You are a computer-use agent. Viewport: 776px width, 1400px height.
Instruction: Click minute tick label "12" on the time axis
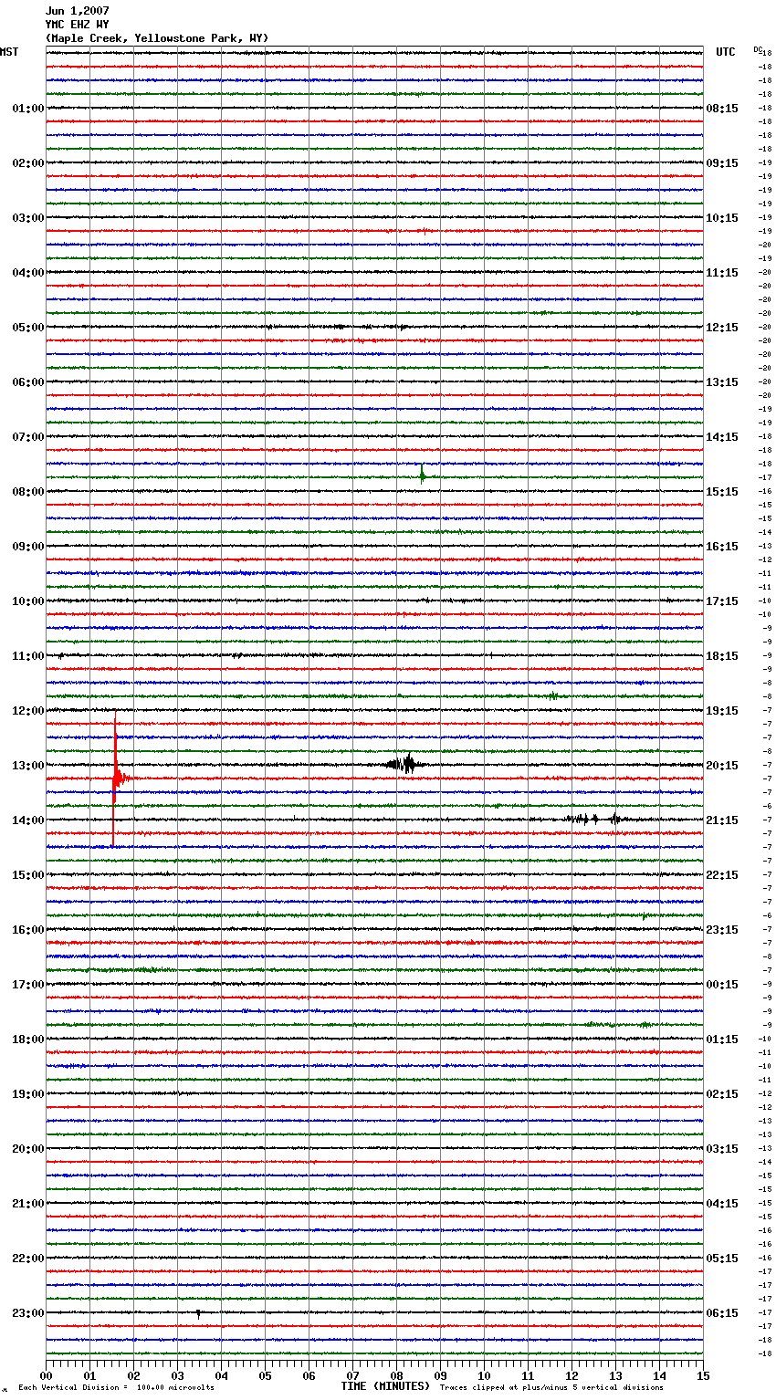coord(572,1375)
